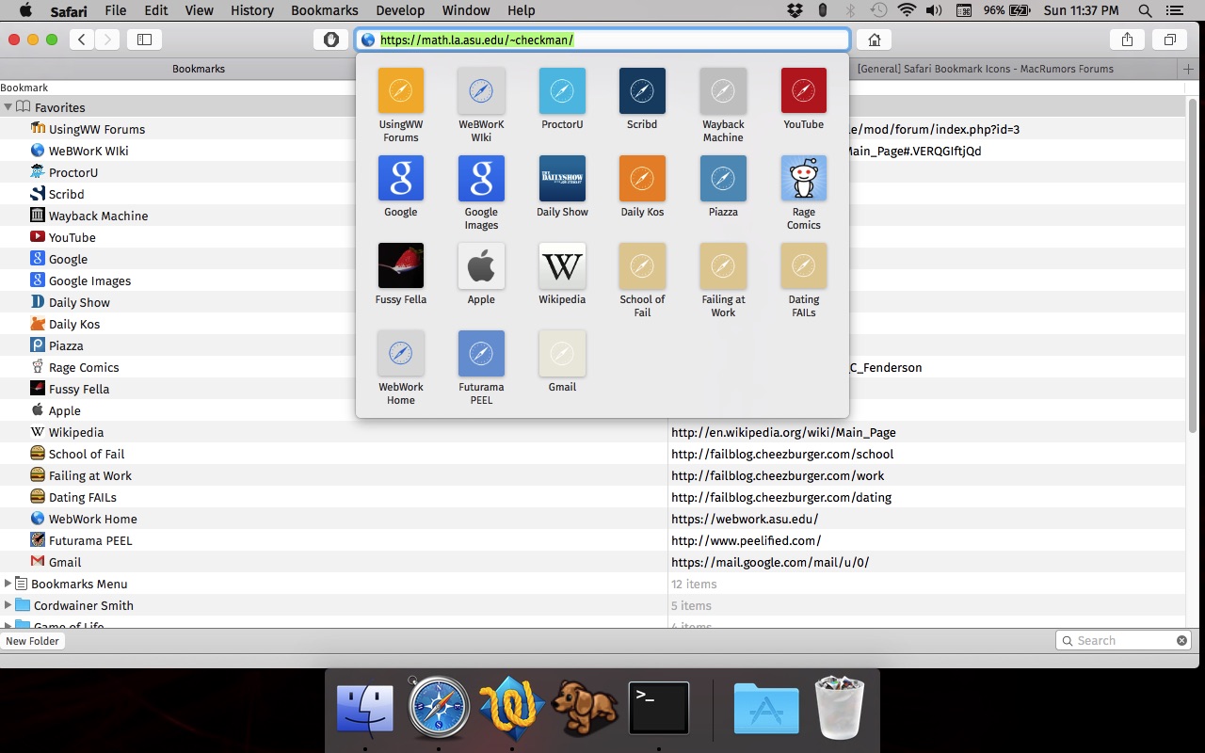Open Dating FAILs favorite tile

pyautogui.click(x=804, y=266)
